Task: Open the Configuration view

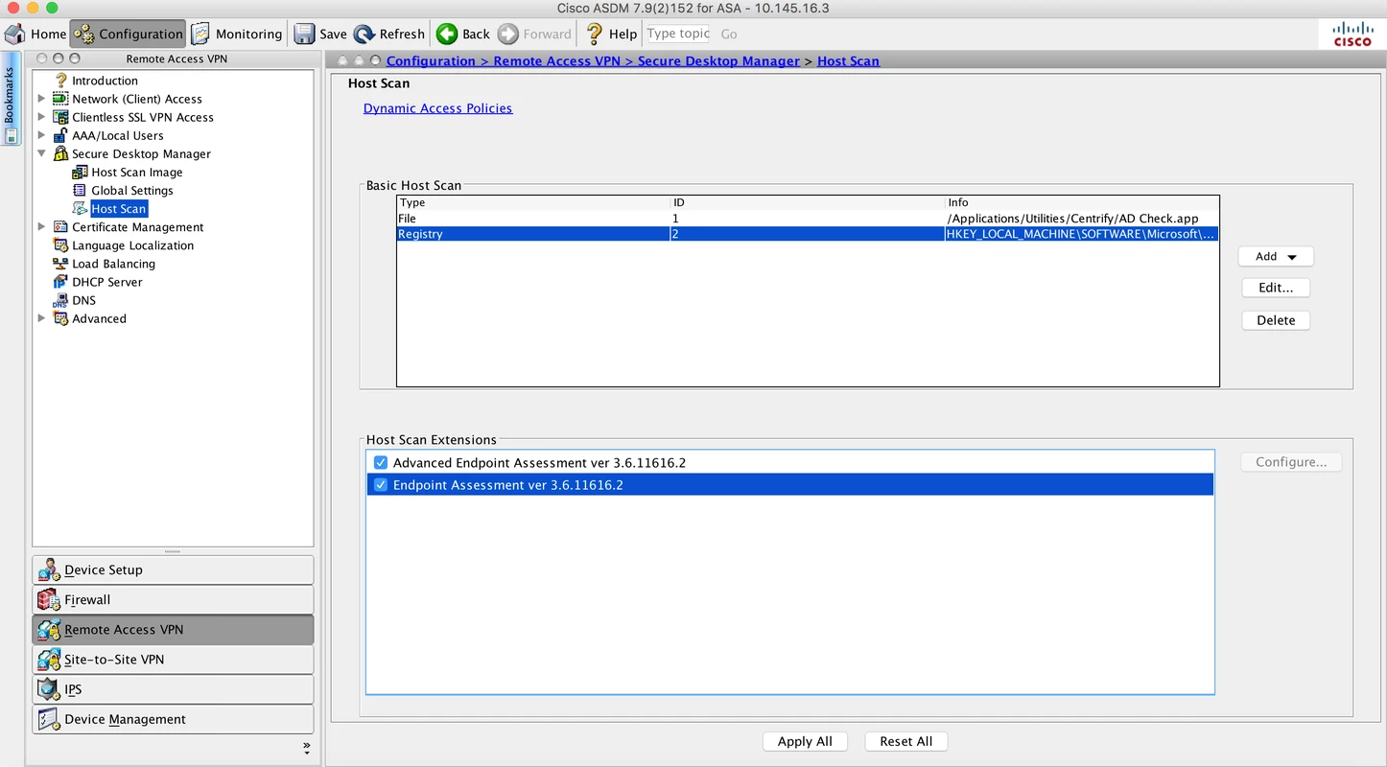Action: 128,34
